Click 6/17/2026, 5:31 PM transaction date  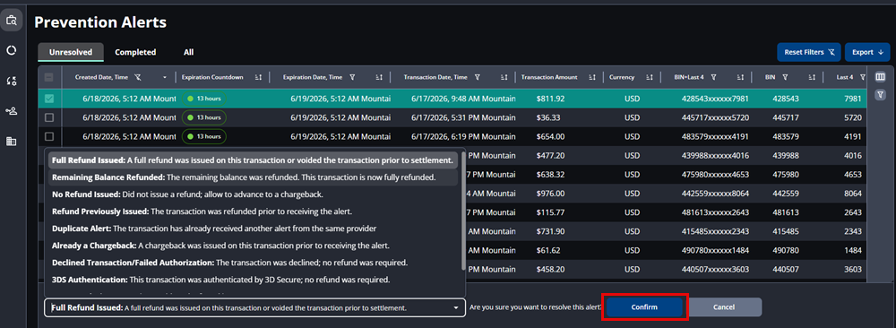point(463,117)
